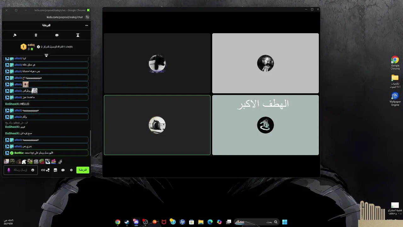Click the gavel icon on BotRix message
Screen dimensions: 403x227
(x=7, y=153)
